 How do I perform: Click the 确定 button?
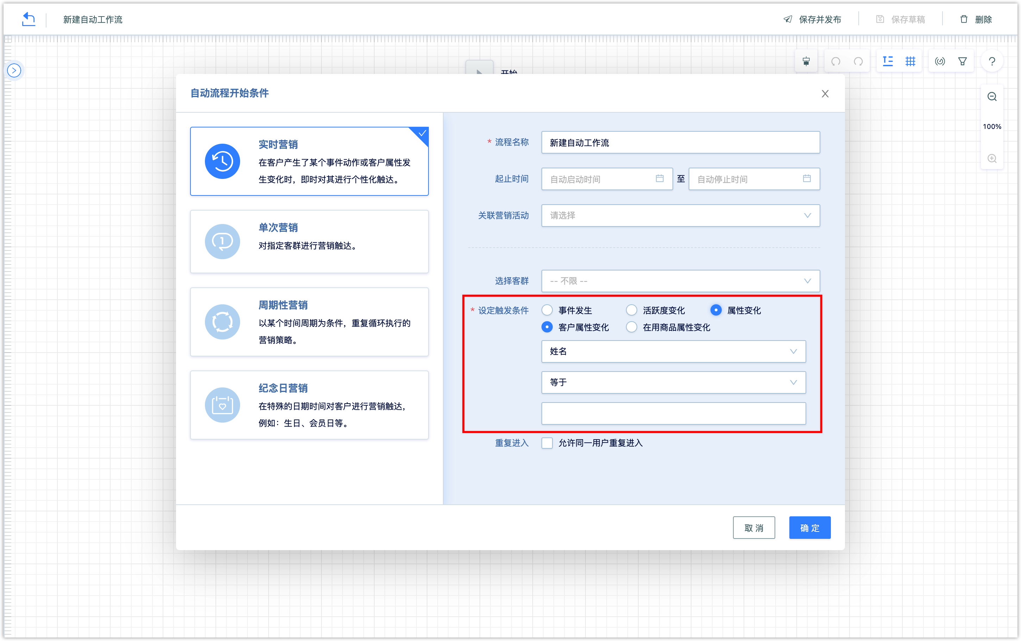tap(810, 528)
